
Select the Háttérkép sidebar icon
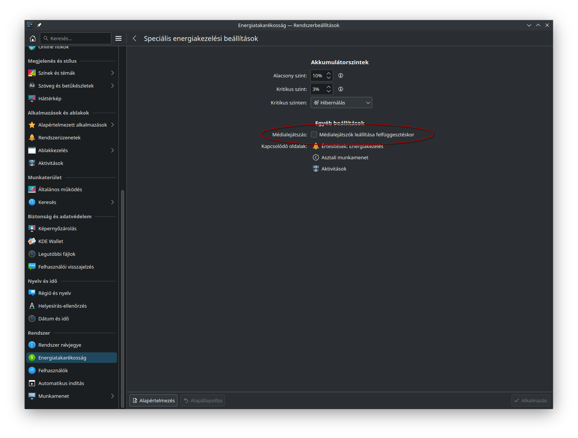point(32,98)
